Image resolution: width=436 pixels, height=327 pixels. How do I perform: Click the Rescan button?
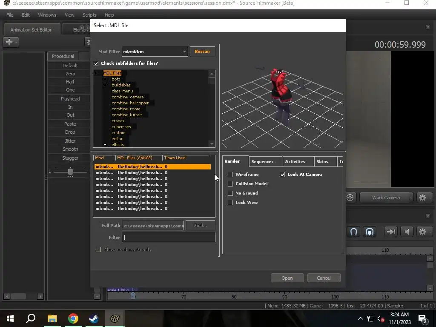pos(202,52)
